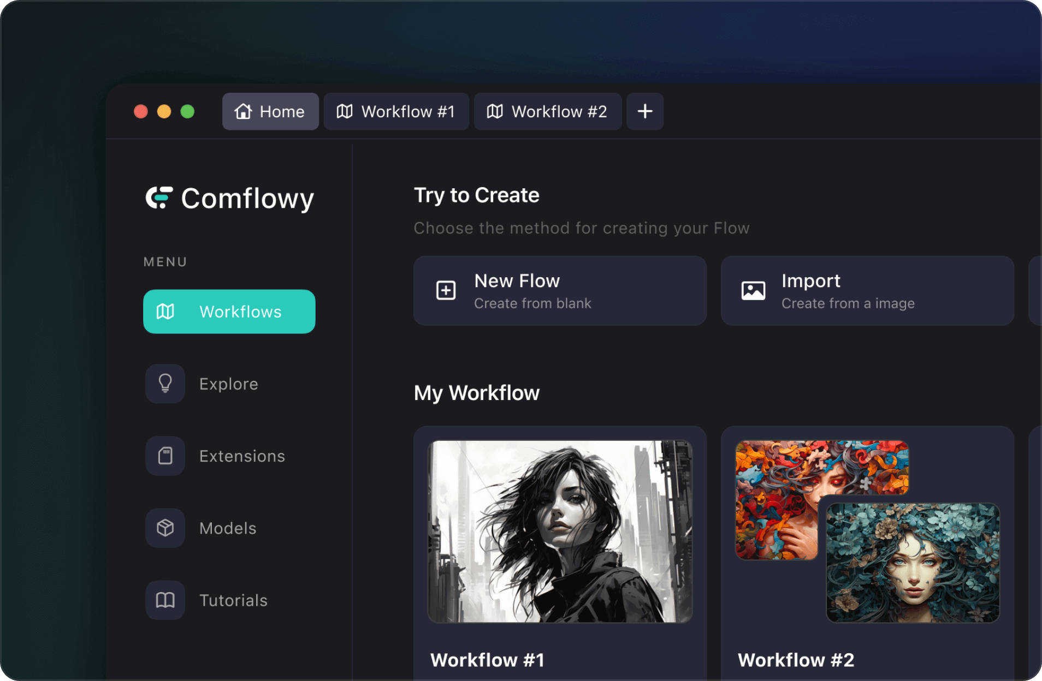Viewport: 1042px width, 681px height.
Task: Click the picture icon on Import card
Action: click(x=753, y=290)
